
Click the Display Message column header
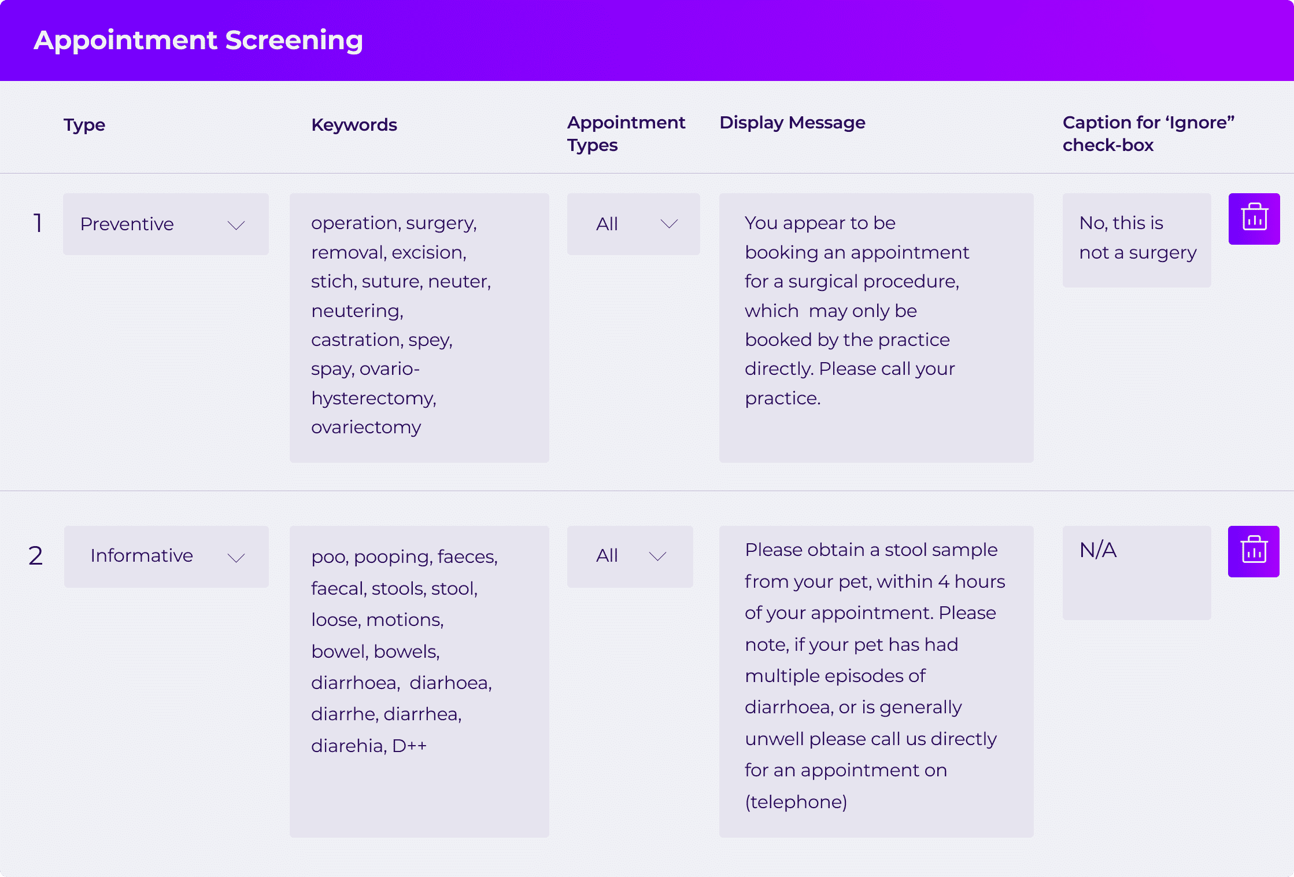[x=792, y=123]
